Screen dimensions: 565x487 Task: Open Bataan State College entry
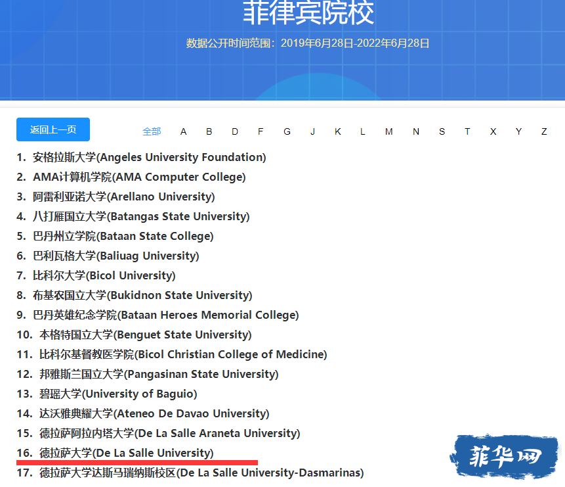[x=123, y=236]
